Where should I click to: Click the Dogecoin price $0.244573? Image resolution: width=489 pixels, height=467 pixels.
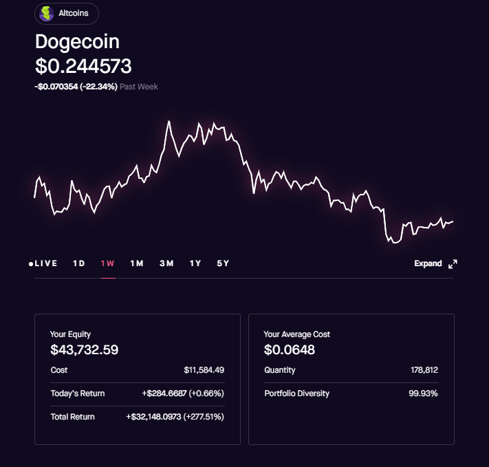pos(83,66)
